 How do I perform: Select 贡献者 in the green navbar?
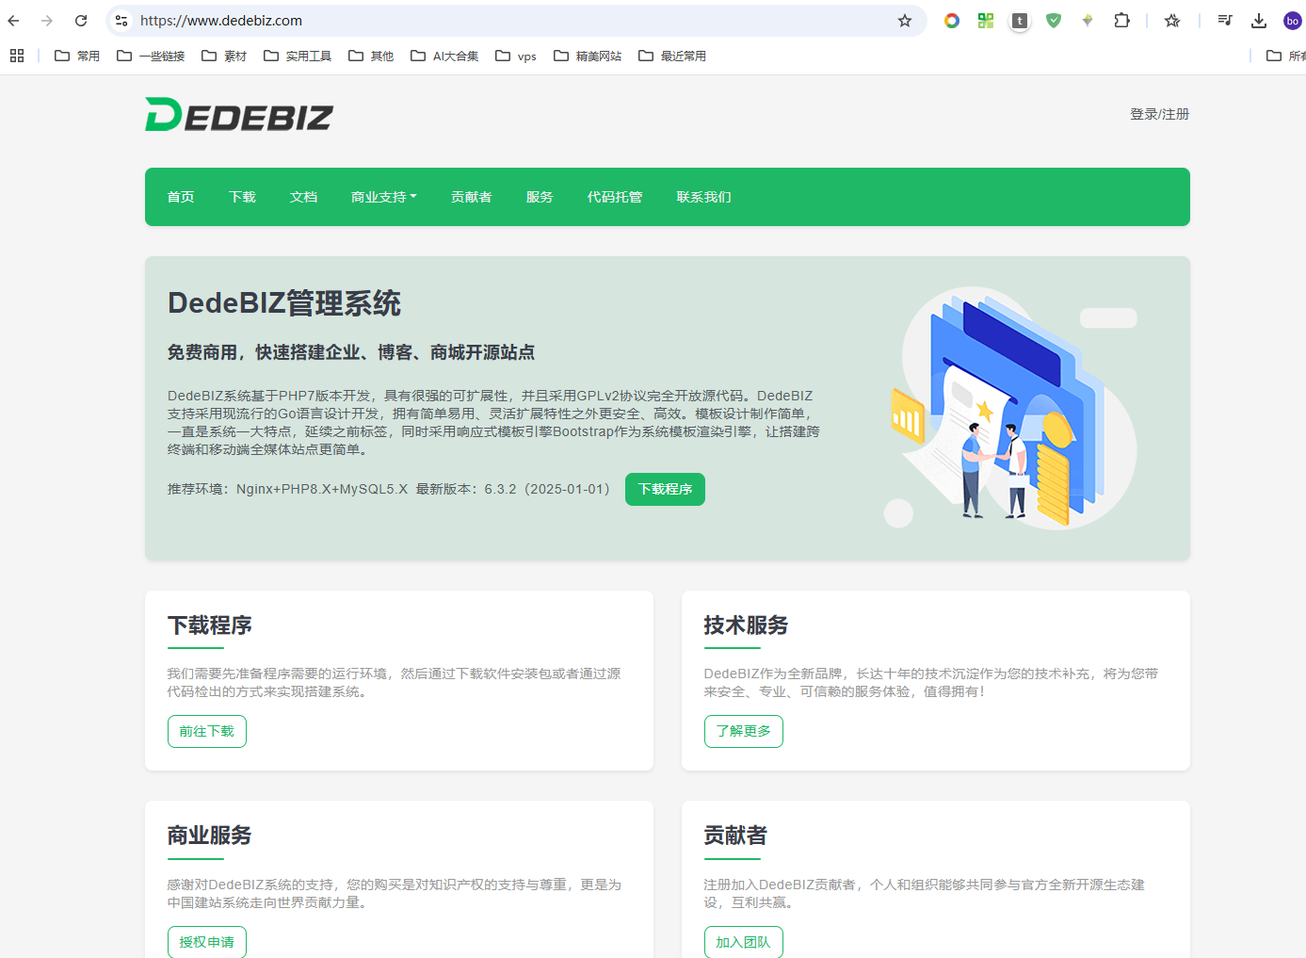coord(471,197)
